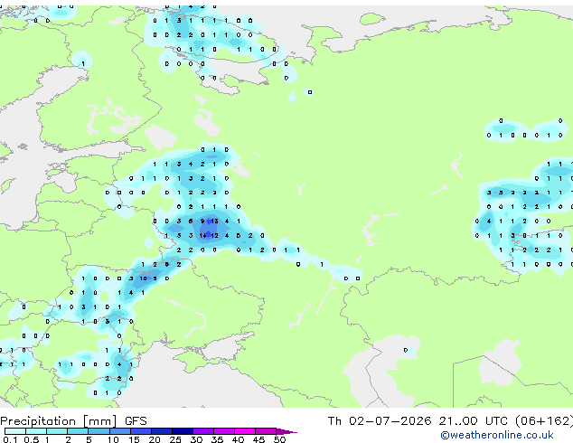Click the legend value "50"
Screen dimensions: 573x443
click(279, 439)
